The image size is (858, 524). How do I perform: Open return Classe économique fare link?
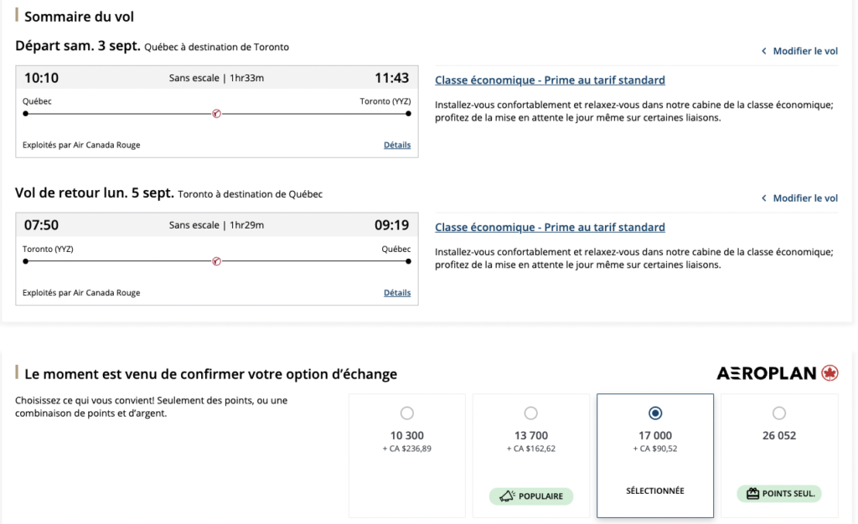click(550, 228)
